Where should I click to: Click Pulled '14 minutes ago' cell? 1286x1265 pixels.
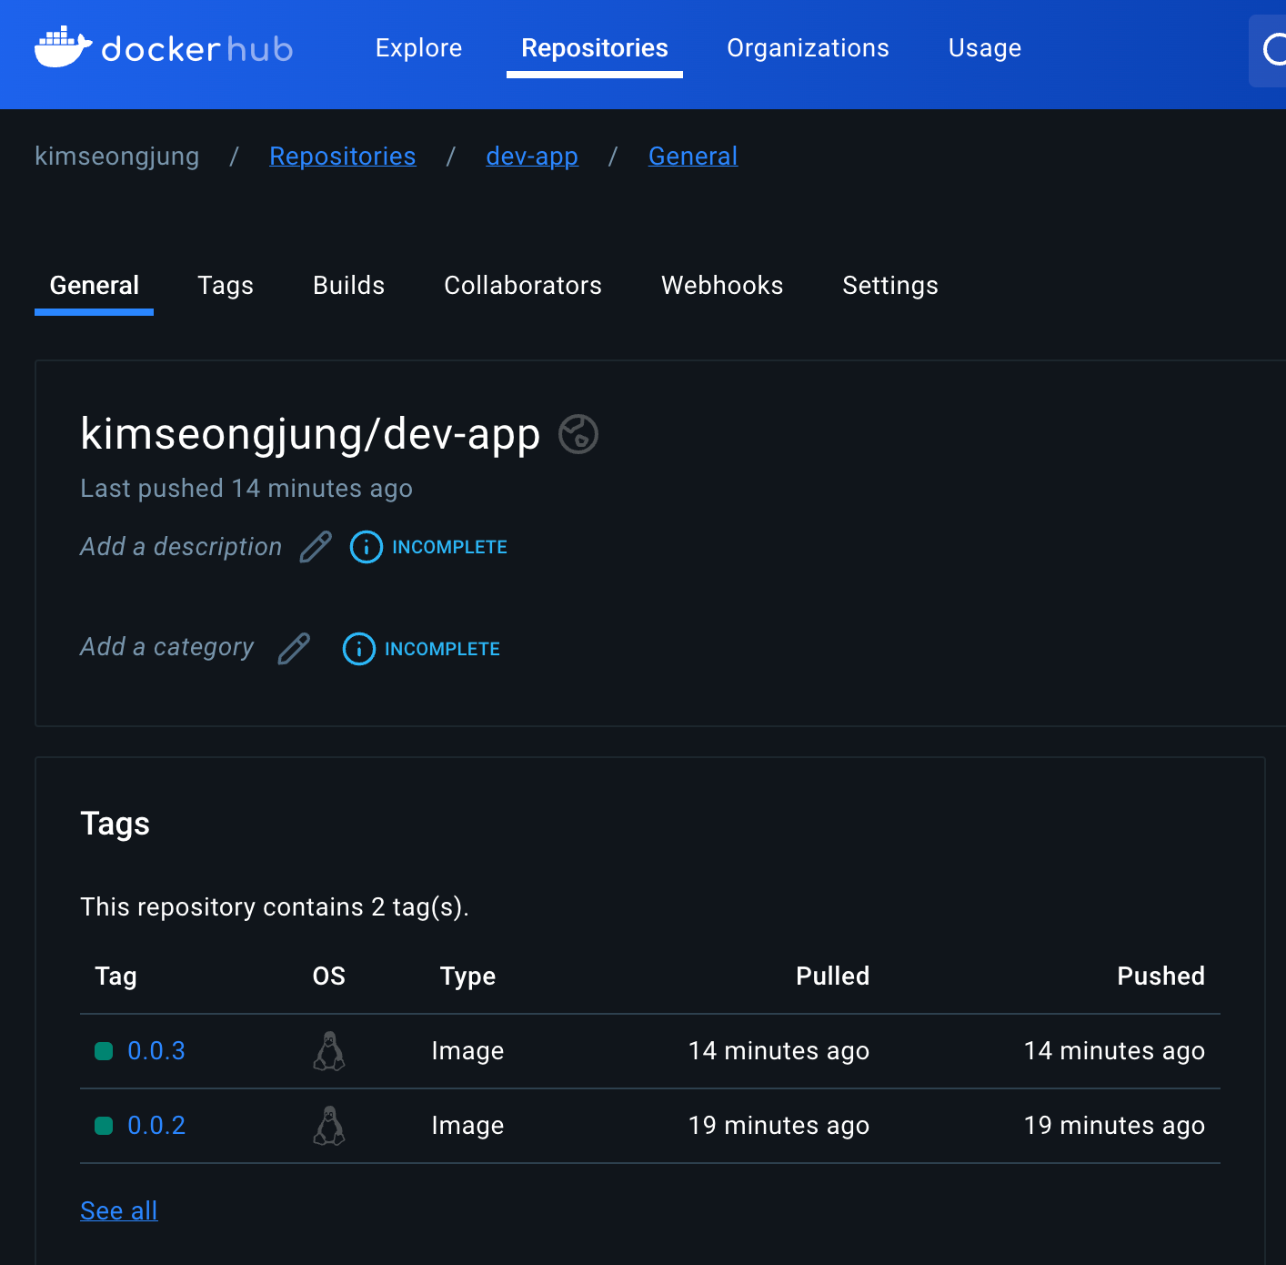(x=779, y=1051)
